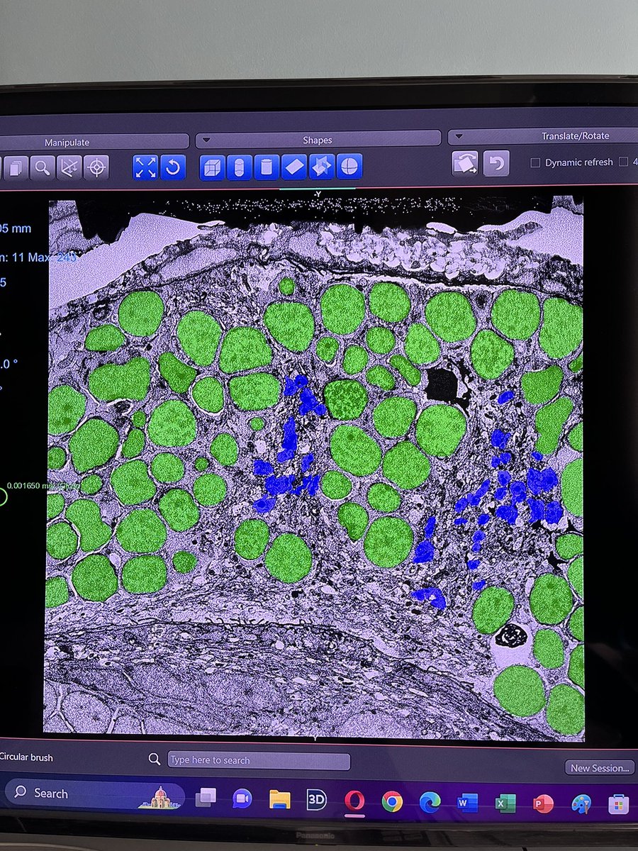The image size is (638, 851).
Task: Select the sphere shape tool
Action: coord(349,167)
